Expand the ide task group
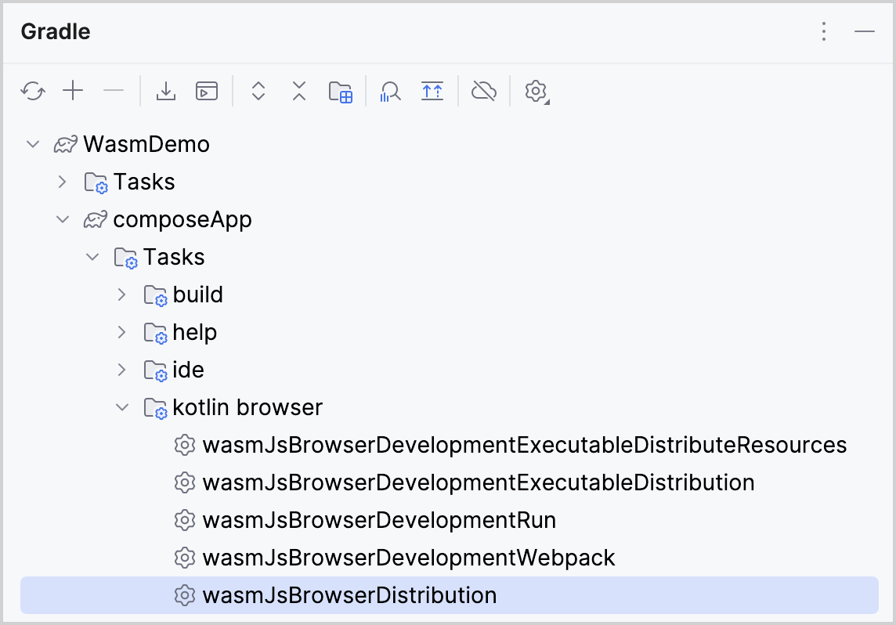 [x=121, y=370]
